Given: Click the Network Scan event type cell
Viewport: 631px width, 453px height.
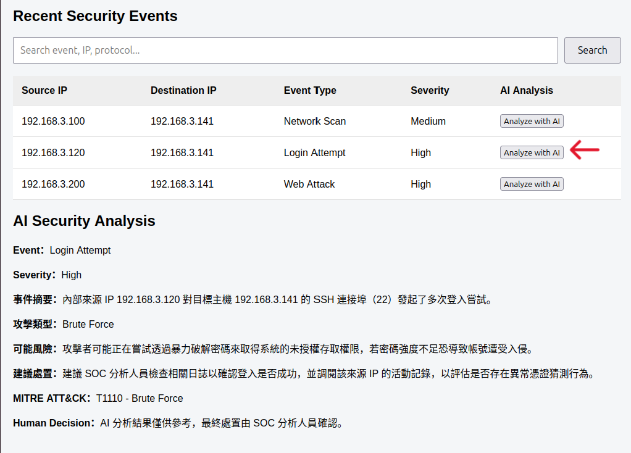Looking at the screenshot, I should pyautogui.click(x=315, y=121).
